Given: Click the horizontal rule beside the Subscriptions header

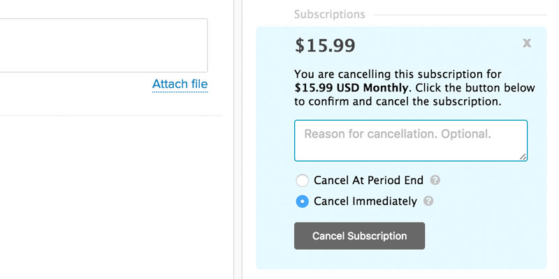Looking at the screenshot, I should pos(460,15).
